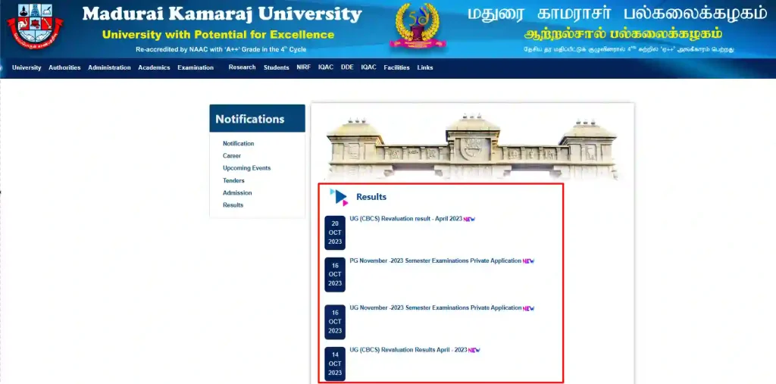Open the Upcoming Events sidebar link
This screenshot has width=776, height=384.
(x=246, y=168)
